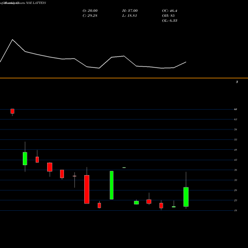
Task: Click the "OC: 46.4" reading
Action: click(170, 11)
